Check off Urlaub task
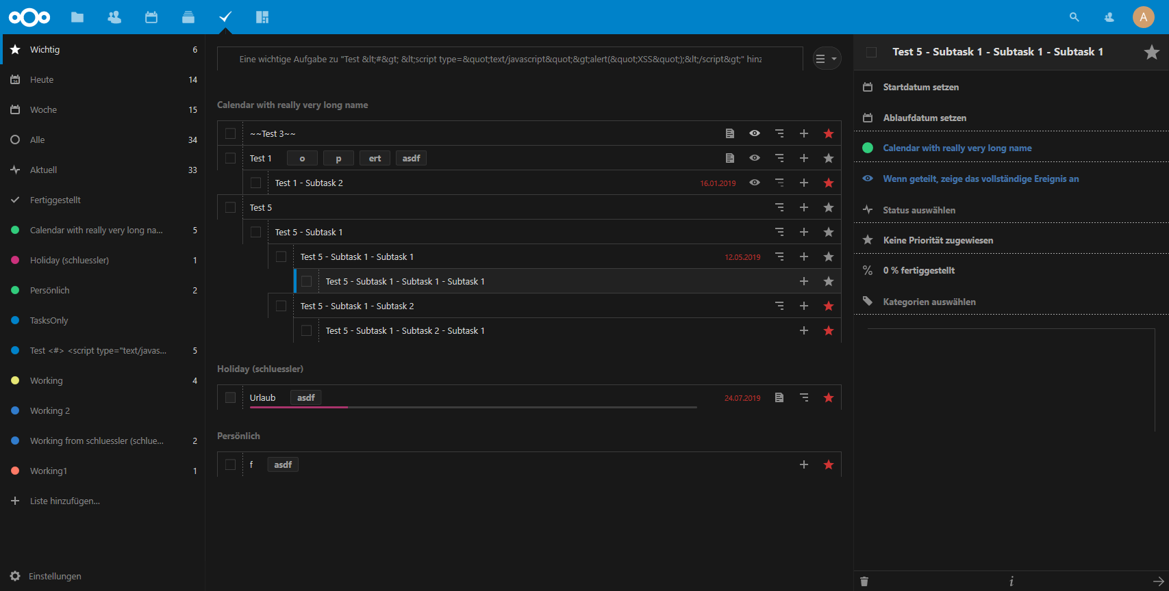Viewport: 1169px width, 591px height. 230,397
